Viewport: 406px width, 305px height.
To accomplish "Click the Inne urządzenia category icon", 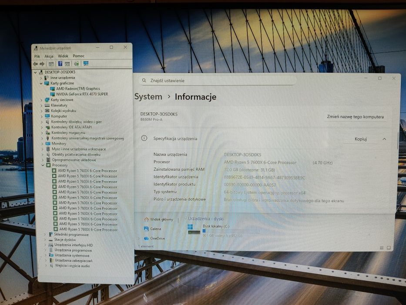I will pyautogui.click(x=47, y=78).
